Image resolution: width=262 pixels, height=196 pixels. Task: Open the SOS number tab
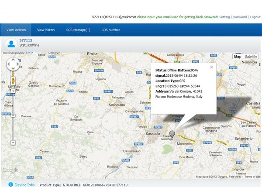coord(110,30)
